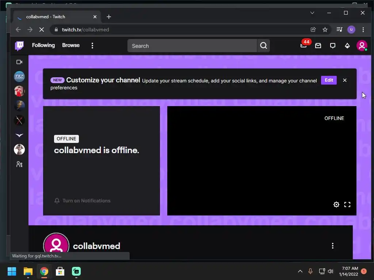Open the Twitch mail inbox icon
This screenshot has width=374, height=280.
click(x=318, y=46)
